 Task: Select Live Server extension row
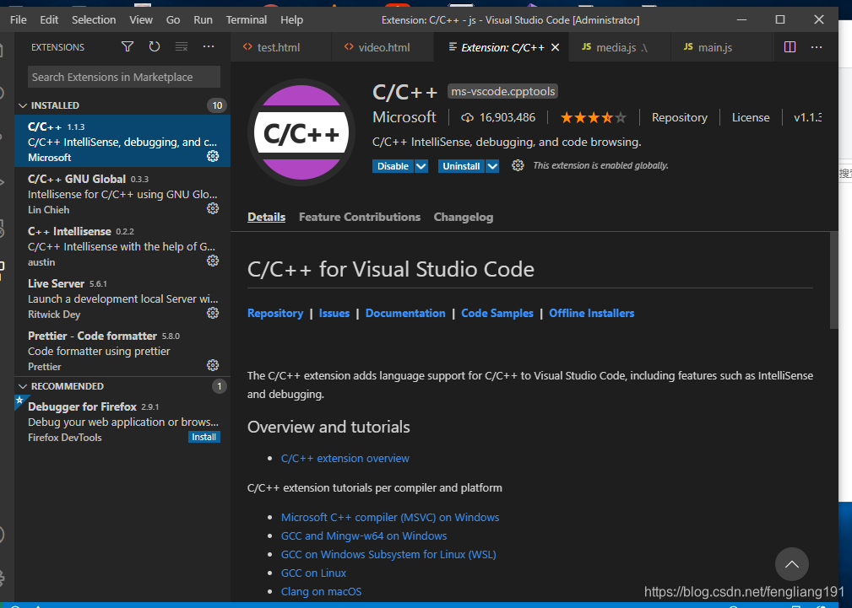click(122, 298)
